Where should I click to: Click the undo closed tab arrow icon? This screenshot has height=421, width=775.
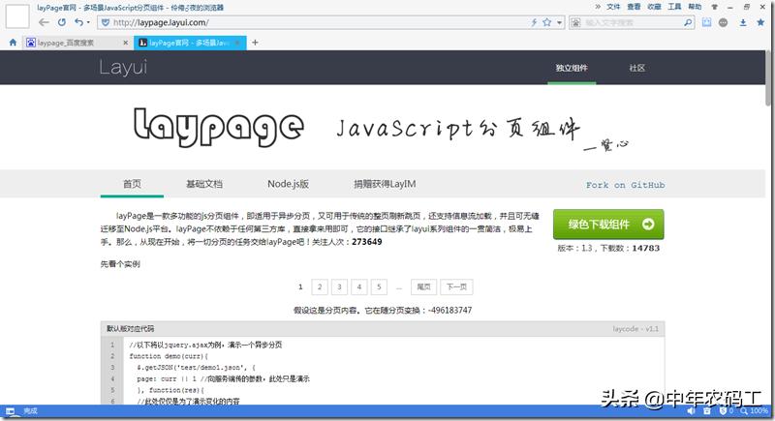point(78,22)
